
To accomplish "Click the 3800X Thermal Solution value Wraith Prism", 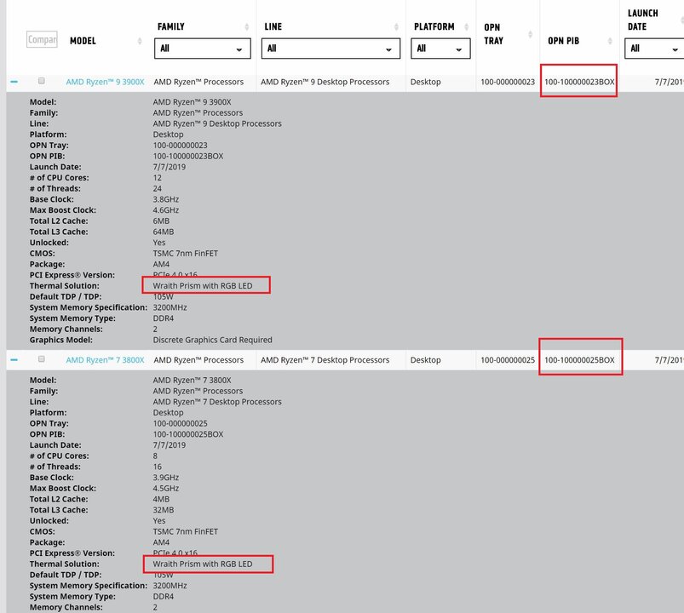I will click(203, 564).
